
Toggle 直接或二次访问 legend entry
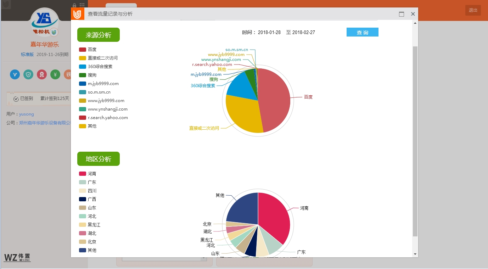click(x=98, y=58)
